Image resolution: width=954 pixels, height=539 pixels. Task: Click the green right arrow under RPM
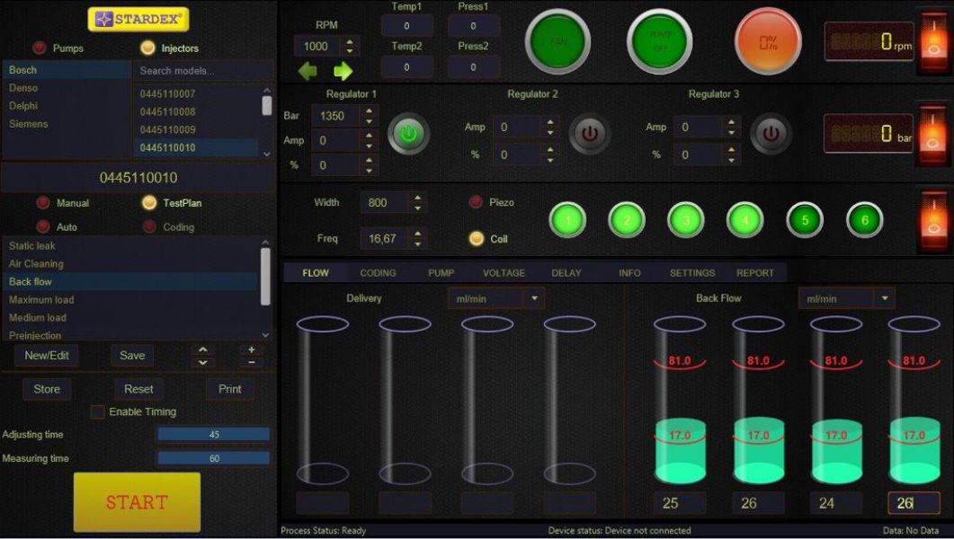[x=343, y=72]
